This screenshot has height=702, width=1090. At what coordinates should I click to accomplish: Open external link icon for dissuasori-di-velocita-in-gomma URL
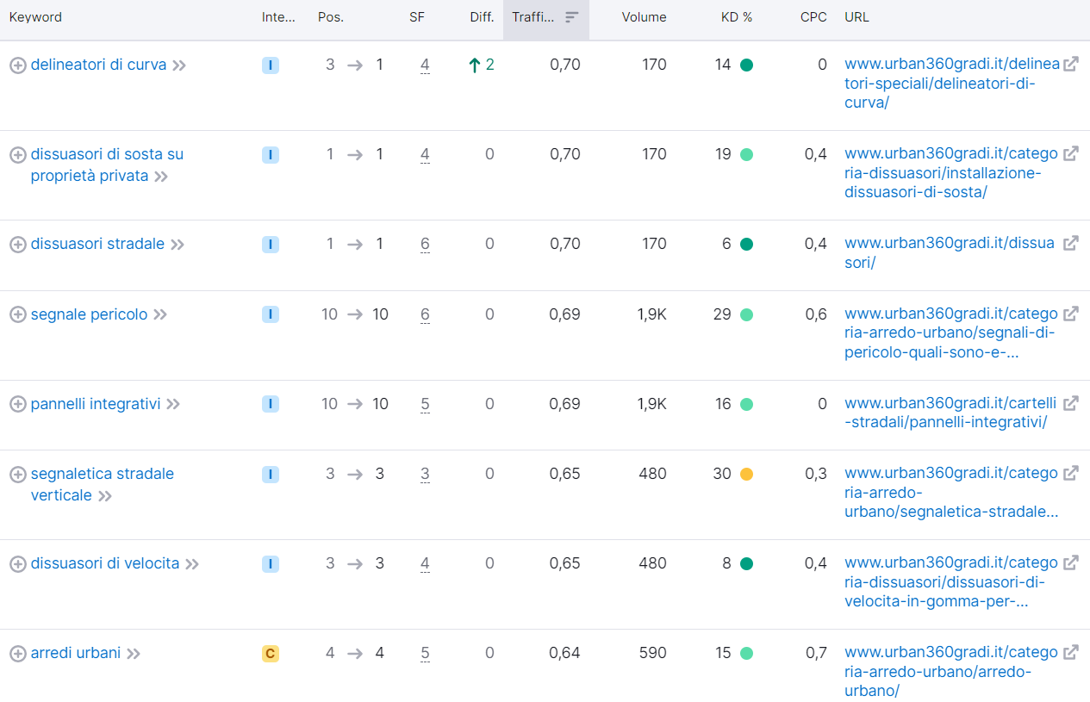tap(1071, 562)
